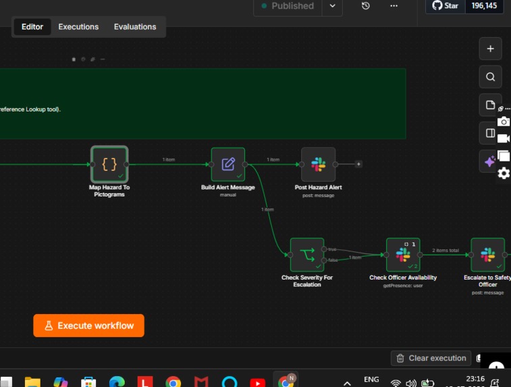Open the overlay gear settings icon
The width and height of the screenshot is (511, 387).
pos(504,173)
